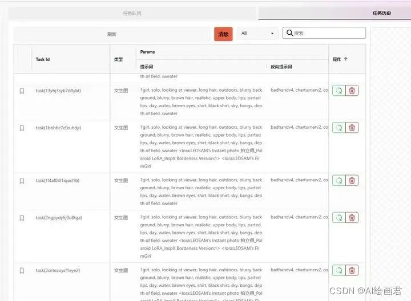The width and height of the screenshot is (411, 301).
Task: Delete task(3xntezoysf1eye2) with trash icon
Action: click(352, 270)
